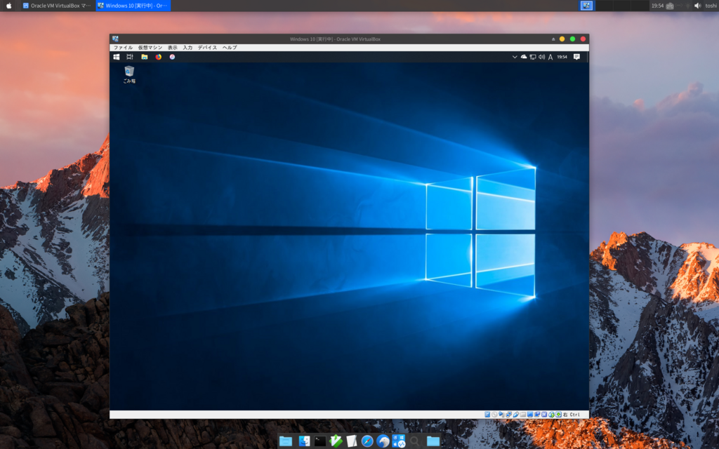Image resolution: width=719 pixels, height=449 pixels.
Task: Click the video recording status icon in VirtualBox
Action: click(537, 414)
